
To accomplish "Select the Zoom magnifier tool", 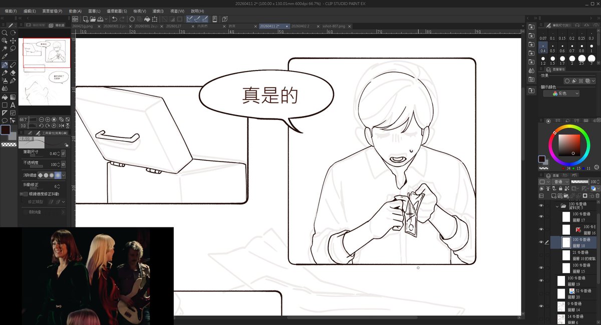I will pos(5,32).
